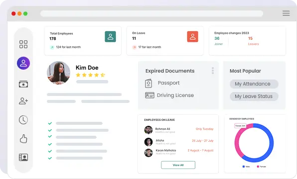Click the blue Male segment of donut chart
This screenshot has width=297, height=179.
271,143
